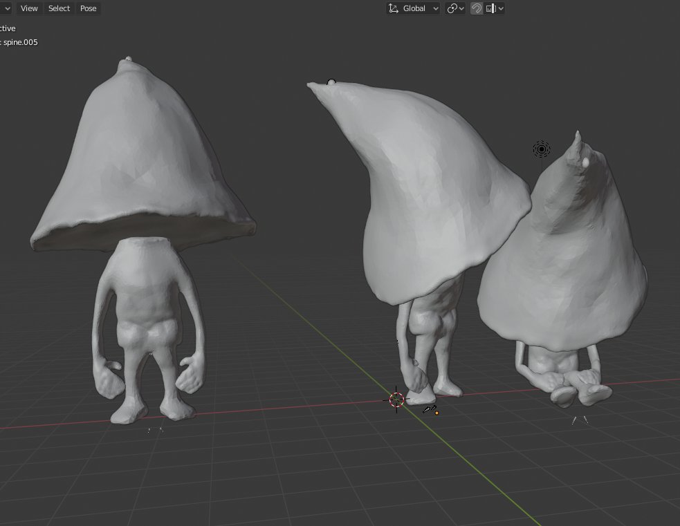This screenshot has width=680, height=526.
Task: Open the interaction mode dropdown arrow
Action: [x=6, y=8]
